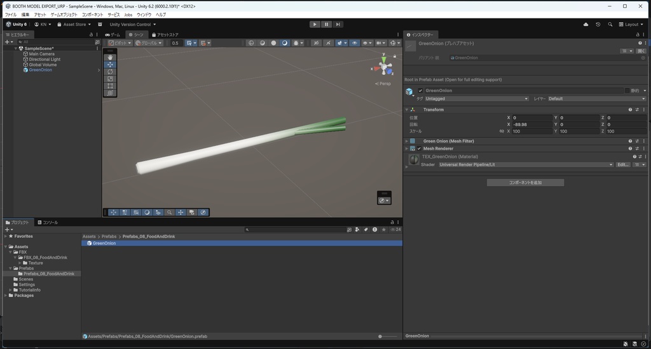The image size is (651, 349).
Task: Click the 開く (Open) prefab button
Action: pyautogui.click(x=641, y=51)
